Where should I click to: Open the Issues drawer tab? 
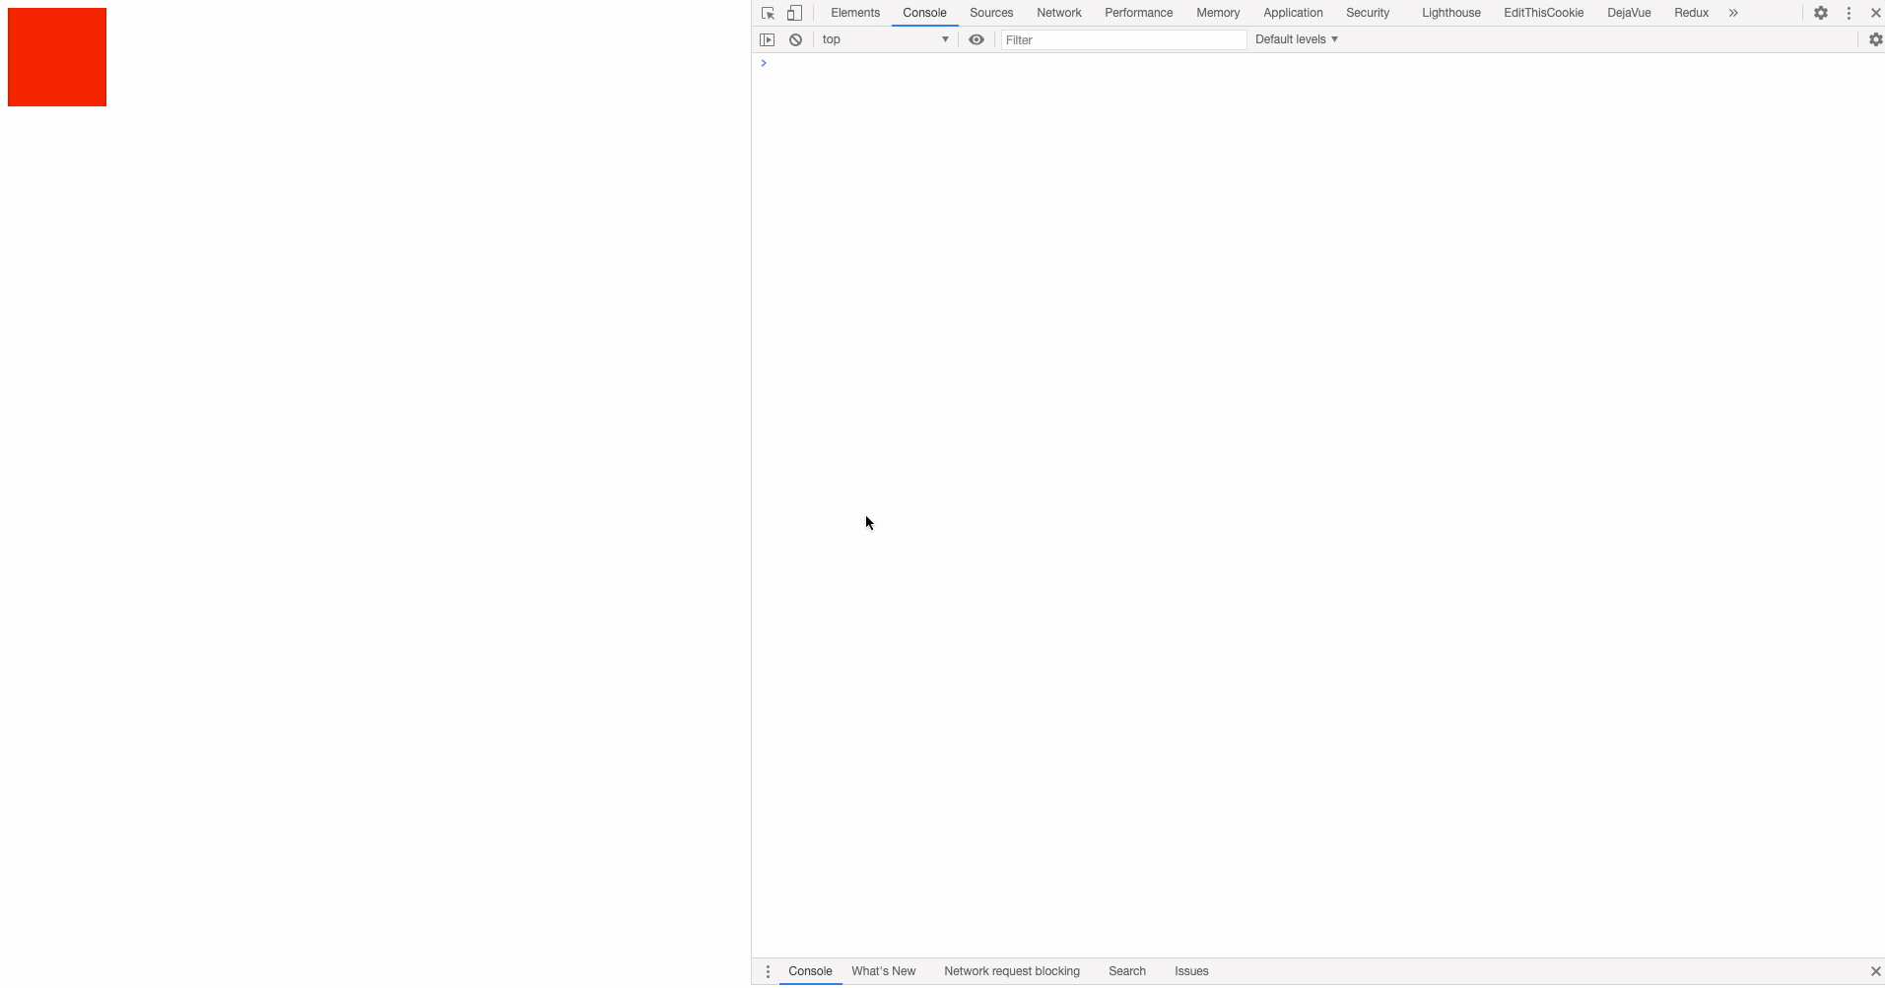(x=1190, y=971)
